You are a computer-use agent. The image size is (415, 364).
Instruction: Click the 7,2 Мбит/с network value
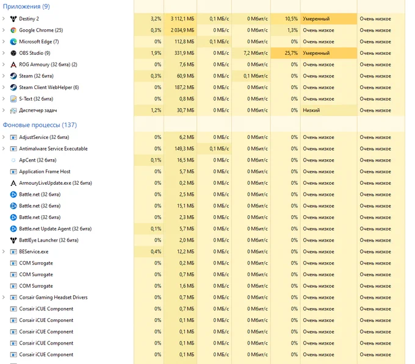pyautogui.click(x=255, y=53)
